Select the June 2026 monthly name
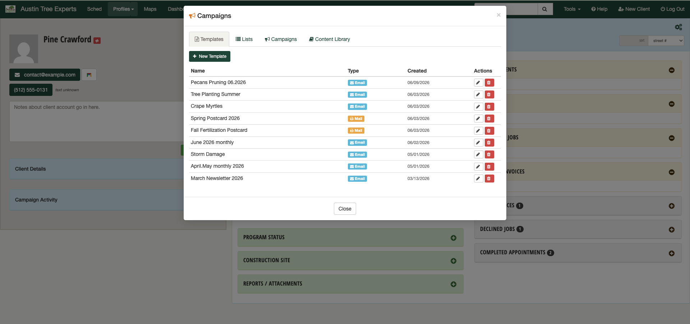 pos(212,142)
